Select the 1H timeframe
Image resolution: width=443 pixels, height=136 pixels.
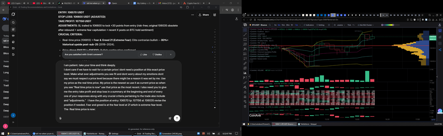click(292, 25)
